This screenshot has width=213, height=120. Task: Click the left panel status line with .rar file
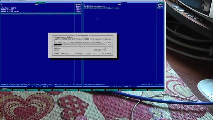point(41,85)
